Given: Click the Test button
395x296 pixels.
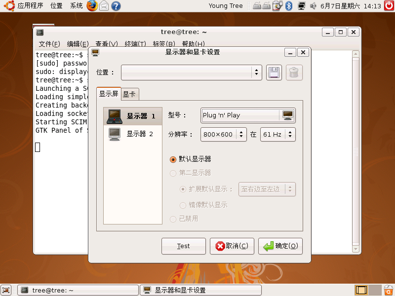Looking at the screenshot, I should pyautogui.click(x=184, y=246).
